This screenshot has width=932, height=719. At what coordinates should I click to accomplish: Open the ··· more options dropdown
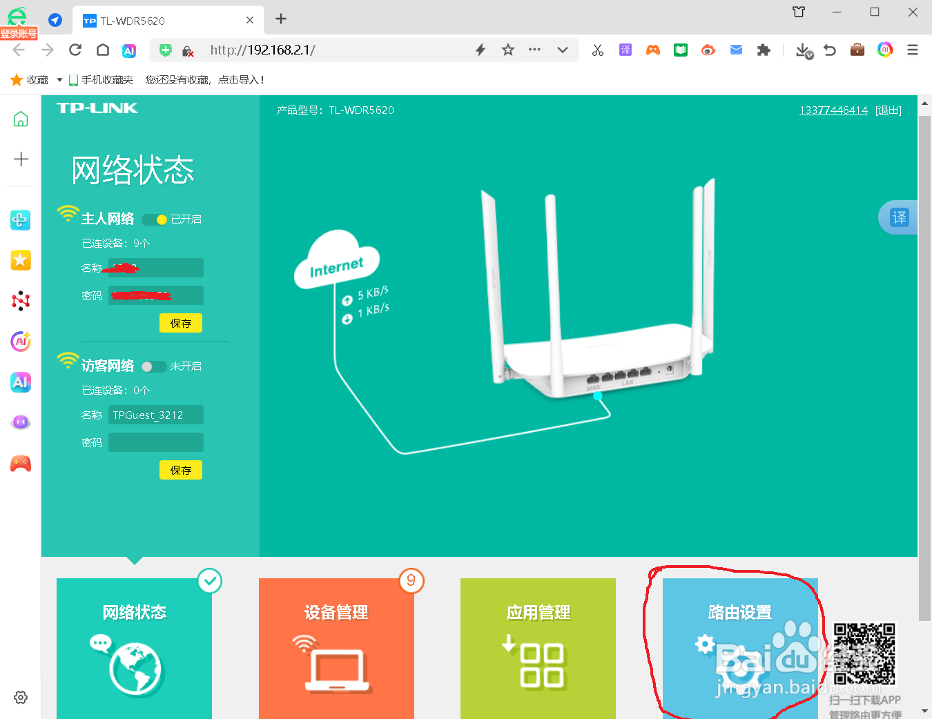pyautogui.click(x=534, y=50)
